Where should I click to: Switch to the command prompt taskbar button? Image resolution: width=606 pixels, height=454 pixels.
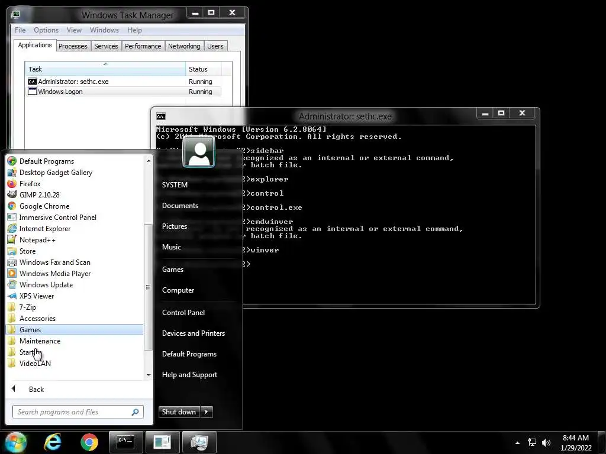coord(125,442)
